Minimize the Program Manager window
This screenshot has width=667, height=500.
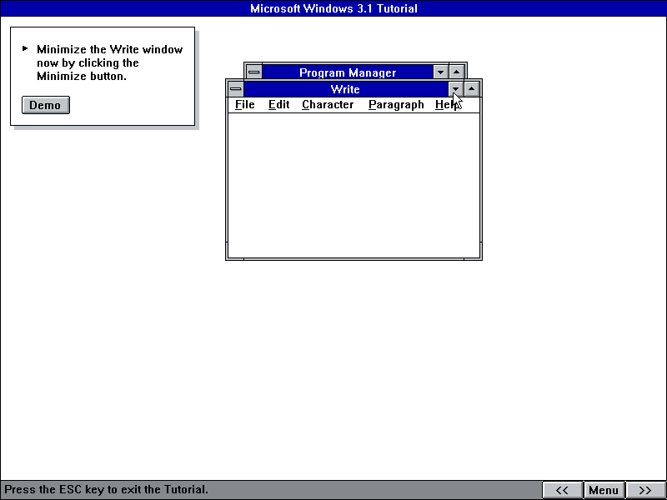tap(441, 72)
